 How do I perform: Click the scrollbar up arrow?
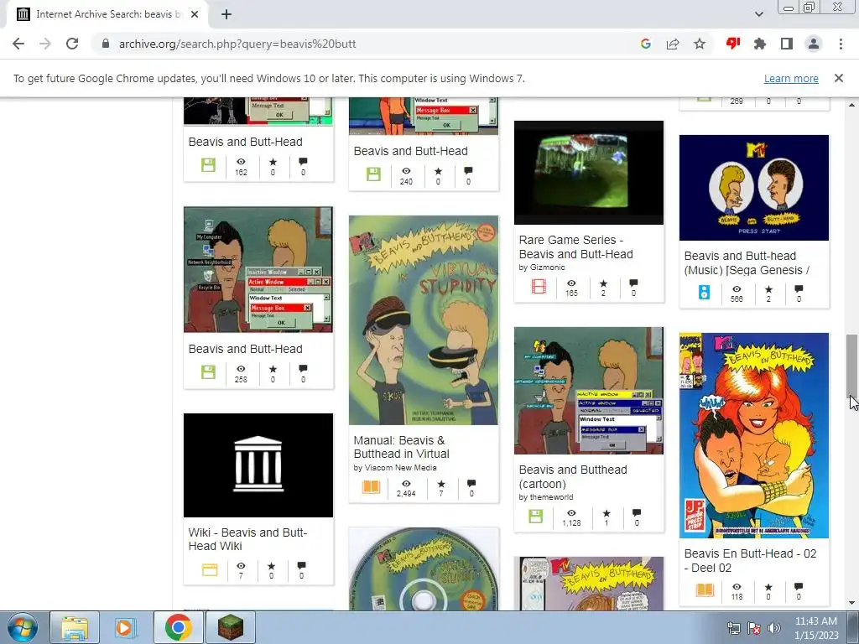[x=852, y=105]
